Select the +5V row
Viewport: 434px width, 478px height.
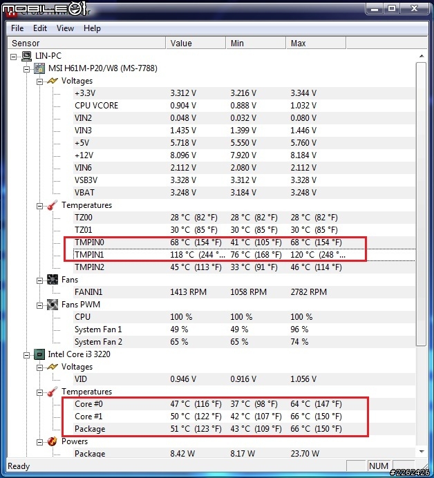244,143
